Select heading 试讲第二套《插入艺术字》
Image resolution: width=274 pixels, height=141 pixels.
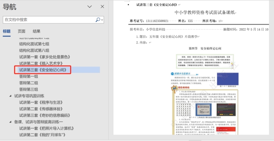41,64
